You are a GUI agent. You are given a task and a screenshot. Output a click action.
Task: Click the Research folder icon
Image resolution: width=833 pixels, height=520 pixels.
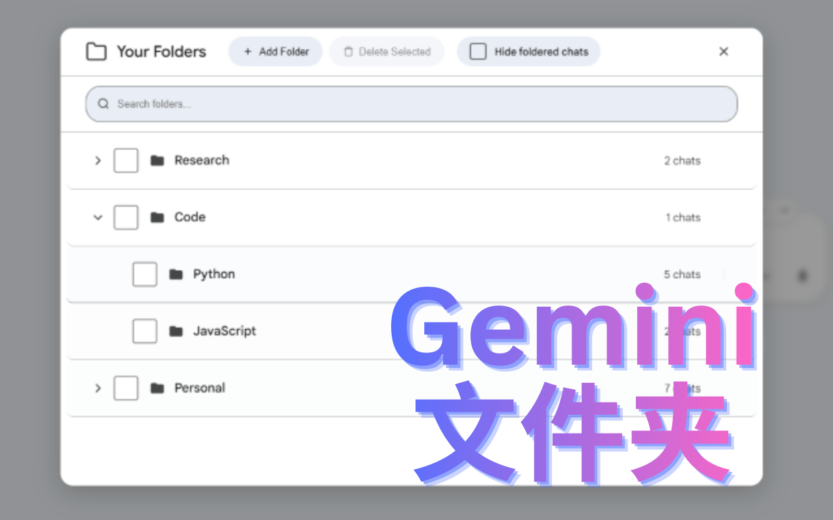[x=157, y=161]
